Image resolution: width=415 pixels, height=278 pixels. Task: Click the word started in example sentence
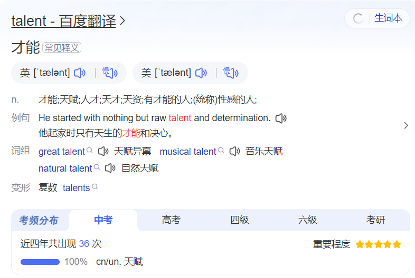click(67, 118)
